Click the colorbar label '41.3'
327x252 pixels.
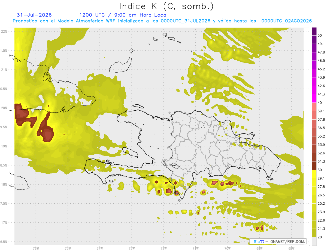pos(321,94)
